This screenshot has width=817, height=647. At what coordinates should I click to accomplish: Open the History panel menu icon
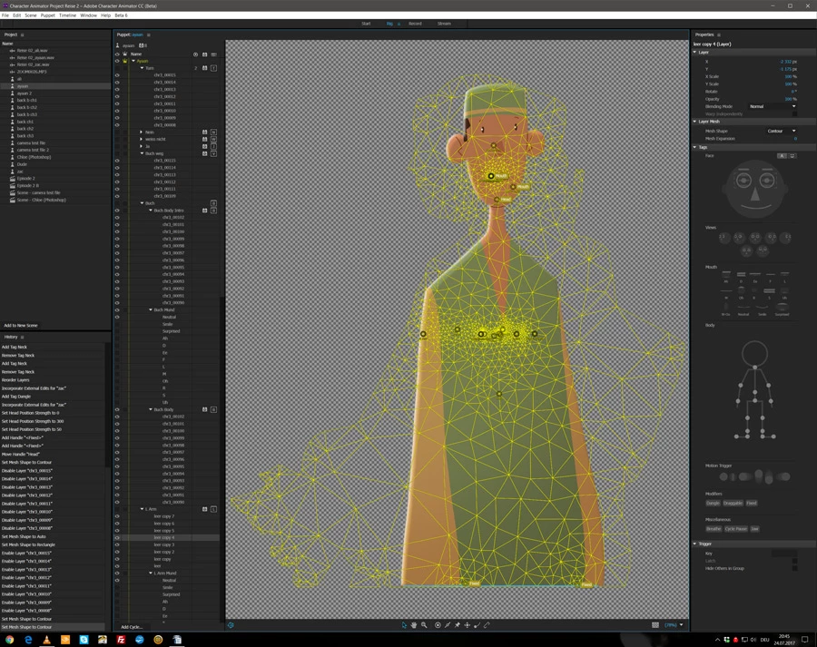tap(22, 337)
